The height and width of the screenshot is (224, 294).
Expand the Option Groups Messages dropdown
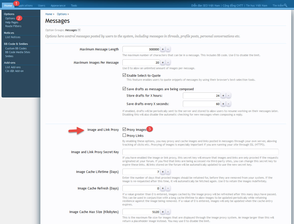79,30
